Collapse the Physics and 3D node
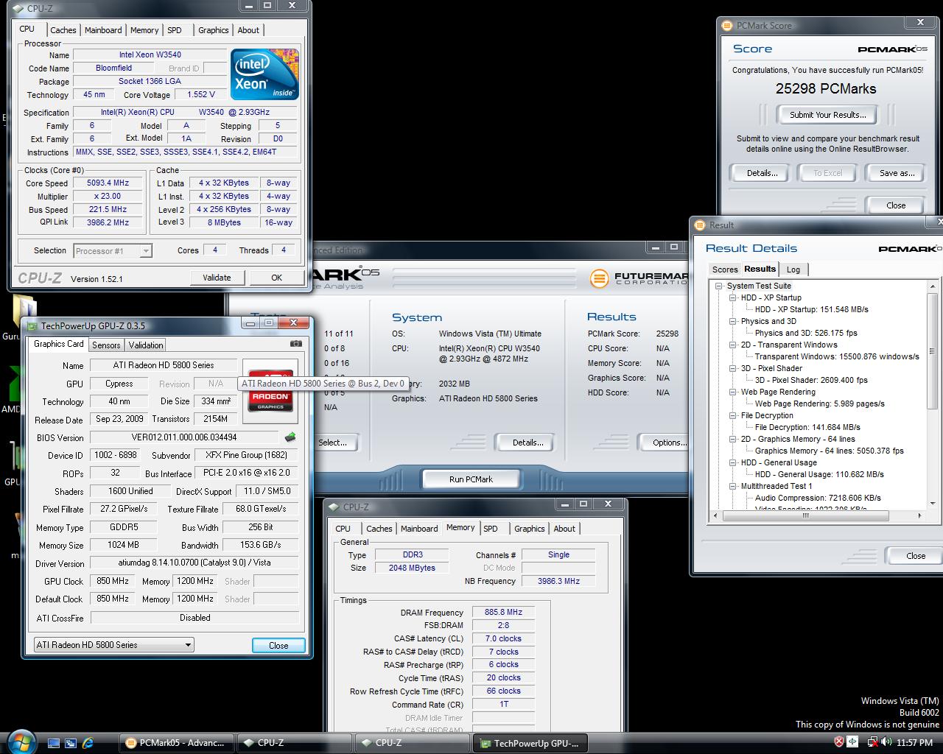 tap(733, 321)
